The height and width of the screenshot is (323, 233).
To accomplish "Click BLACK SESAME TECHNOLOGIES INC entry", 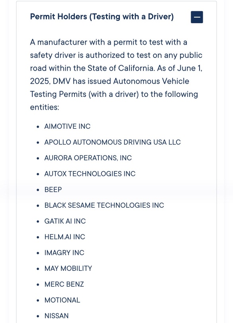I will click(104, 205).
